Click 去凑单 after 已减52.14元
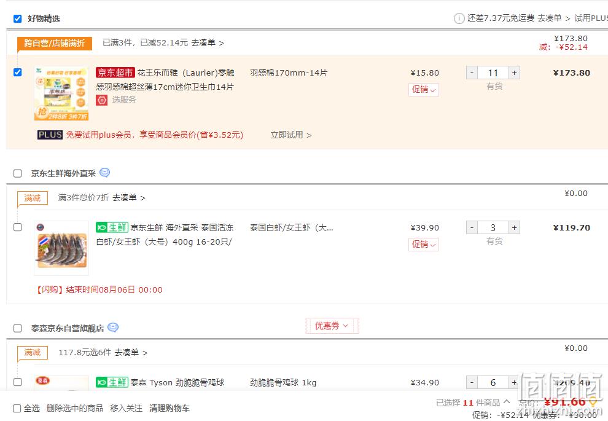The width and height of the screenshot is (608, 421). [x=208, y=42]
